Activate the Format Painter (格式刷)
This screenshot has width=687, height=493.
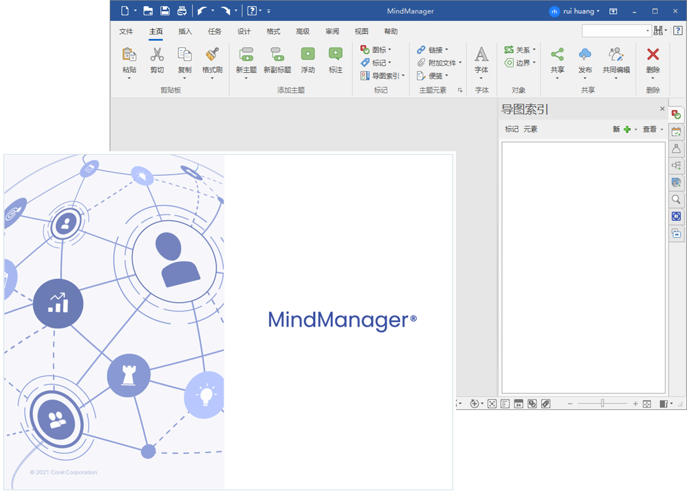point(212,55)
